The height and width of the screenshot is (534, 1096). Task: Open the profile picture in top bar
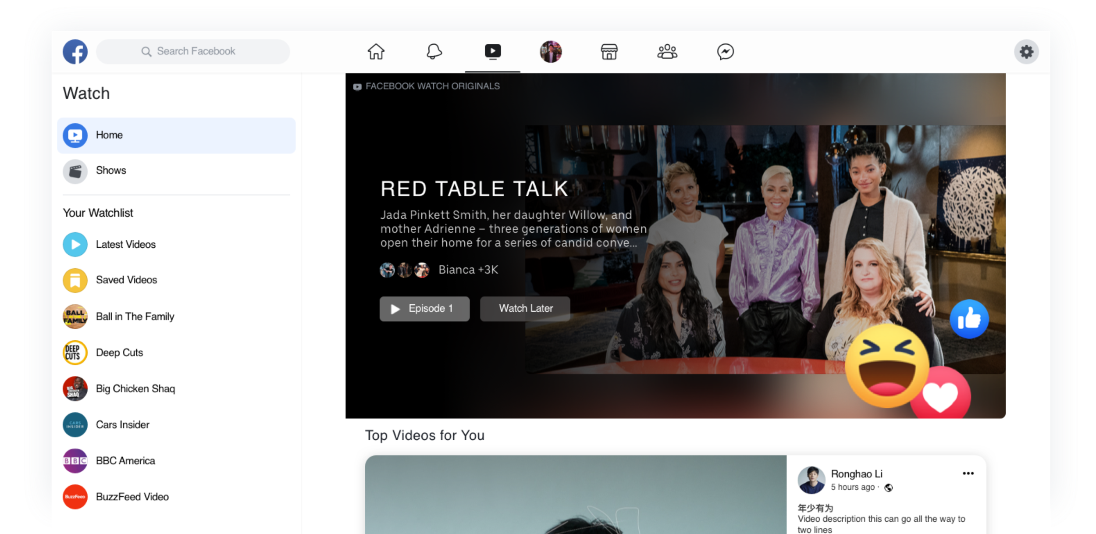pos(551,52)
